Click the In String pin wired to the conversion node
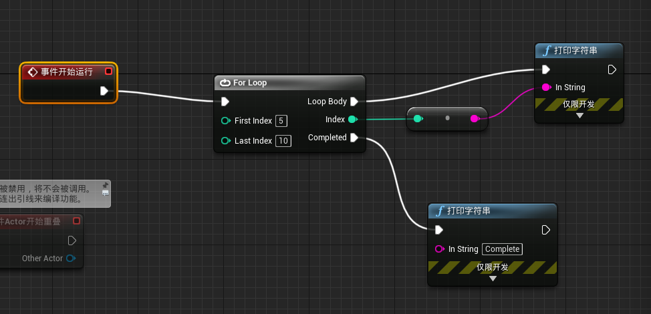The width and height of the screenshot is (651, 314). [x=546, y=88]
